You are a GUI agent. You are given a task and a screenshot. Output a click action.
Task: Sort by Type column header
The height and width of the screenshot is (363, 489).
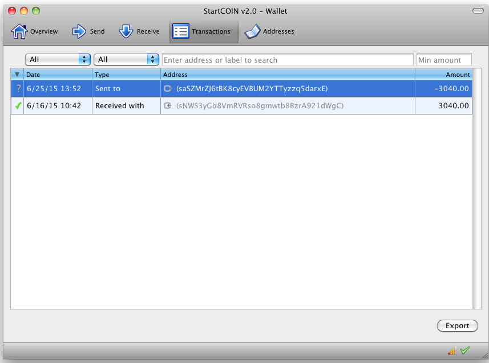click(x=126, y=75)
